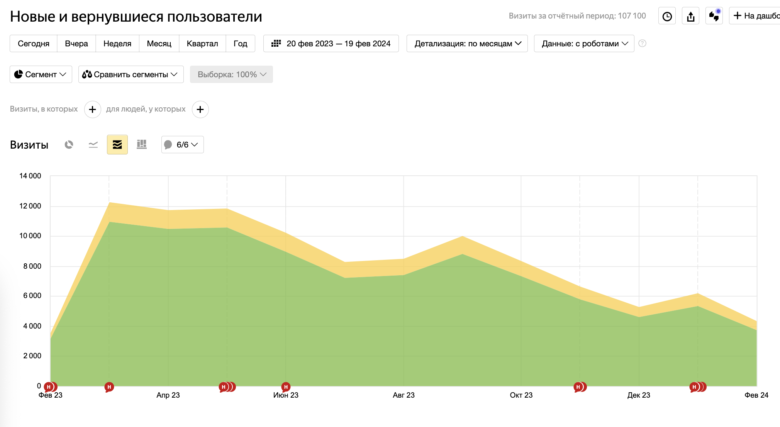Click the note marker at Фев 23

[x=50, y=387]
